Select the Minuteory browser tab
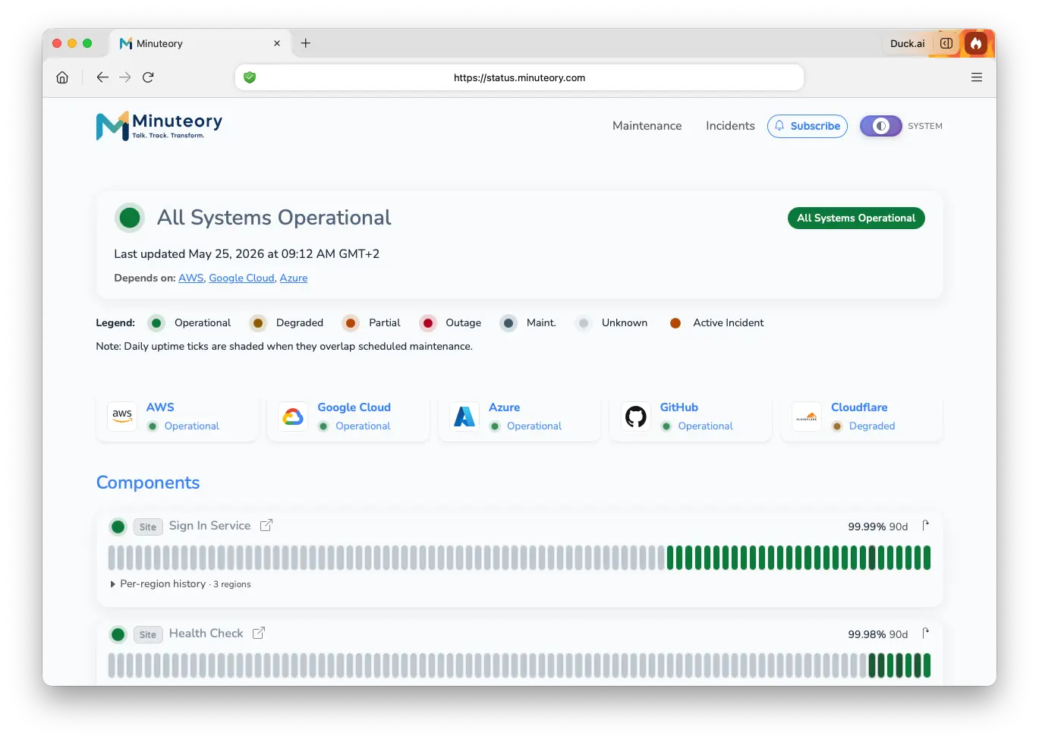 pos(200,43)
